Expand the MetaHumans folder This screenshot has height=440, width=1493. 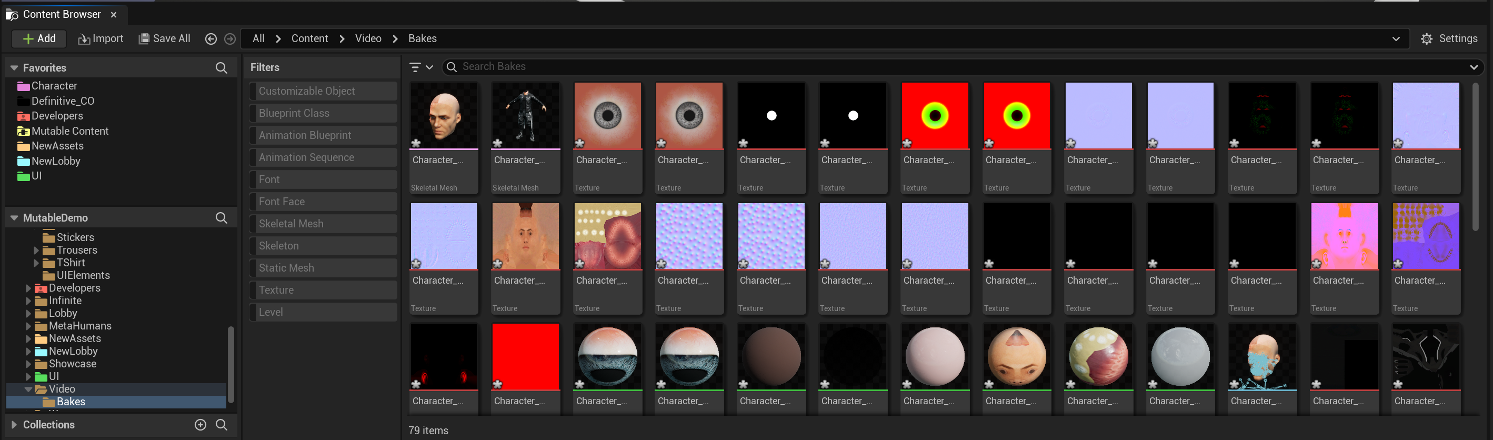28,326
